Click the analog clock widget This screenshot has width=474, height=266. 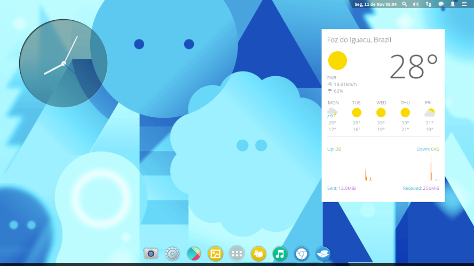click(64, 63)
